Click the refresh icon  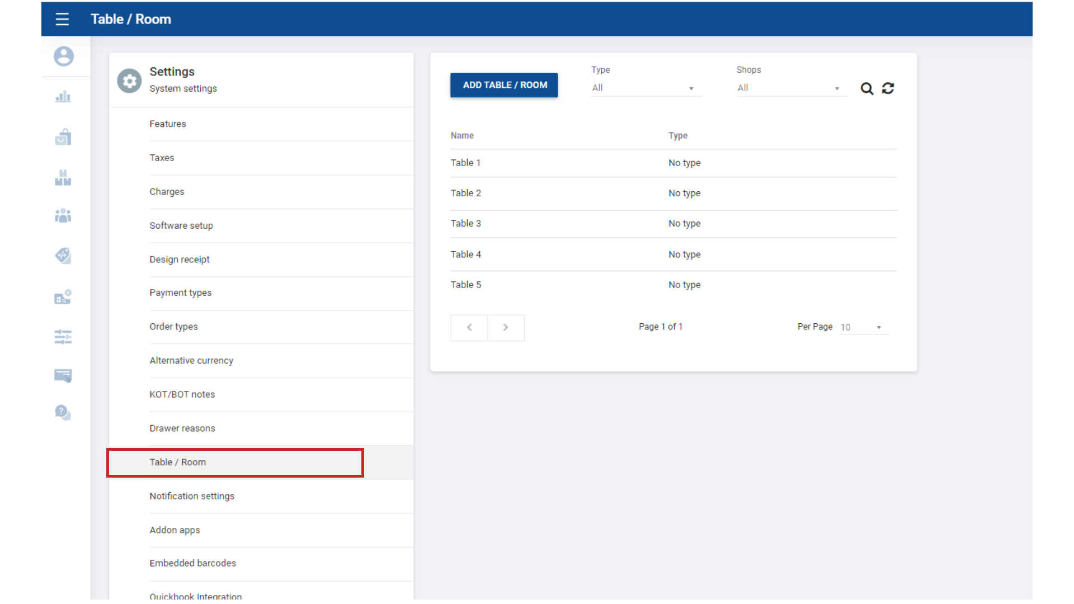888,88
